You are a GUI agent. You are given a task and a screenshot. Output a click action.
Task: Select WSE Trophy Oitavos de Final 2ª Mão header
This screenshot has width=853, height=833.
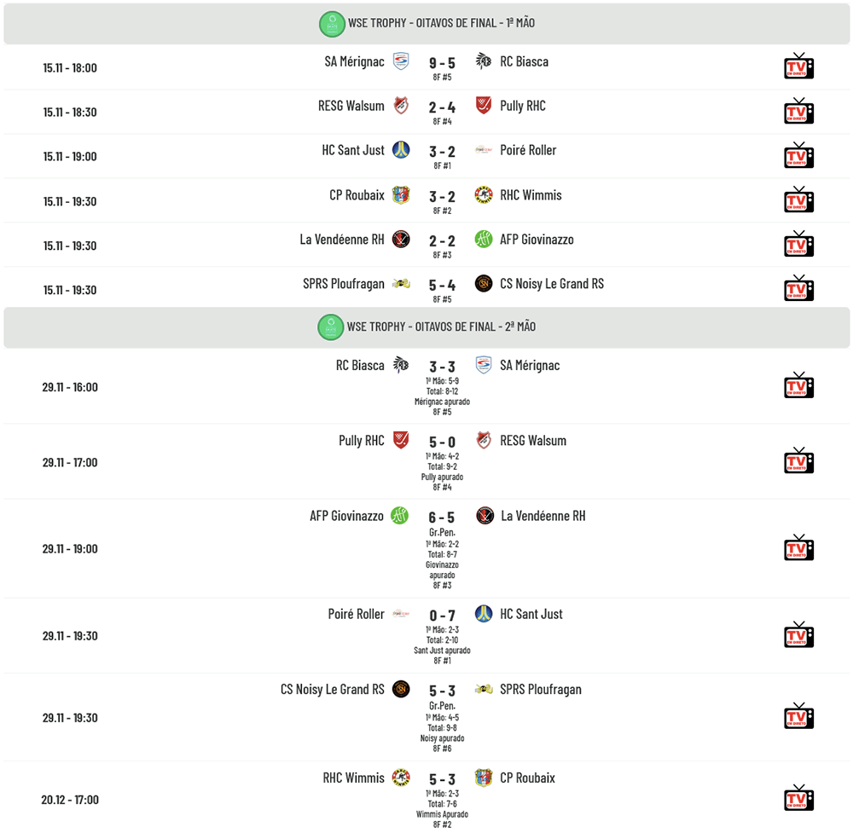tap(441, 327)
